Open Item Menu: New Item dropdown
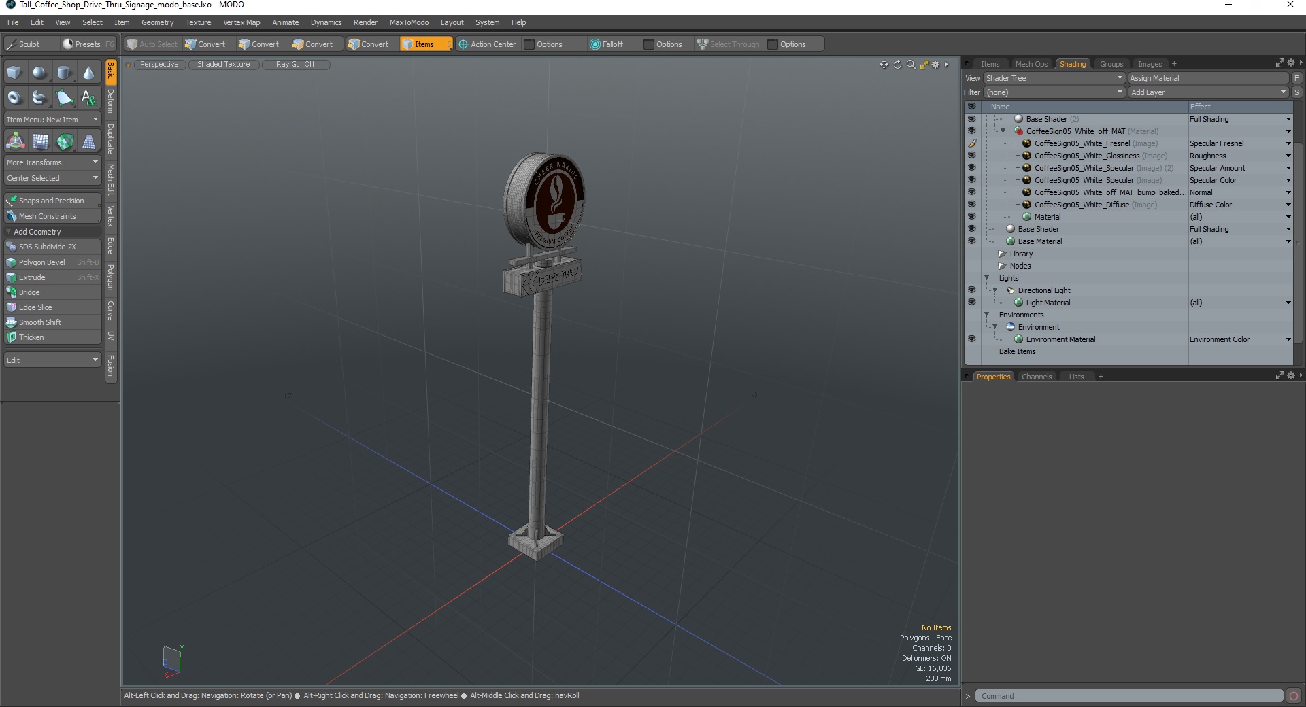Viewport: 1306px width, 707px height. click(x=52, y=120)
